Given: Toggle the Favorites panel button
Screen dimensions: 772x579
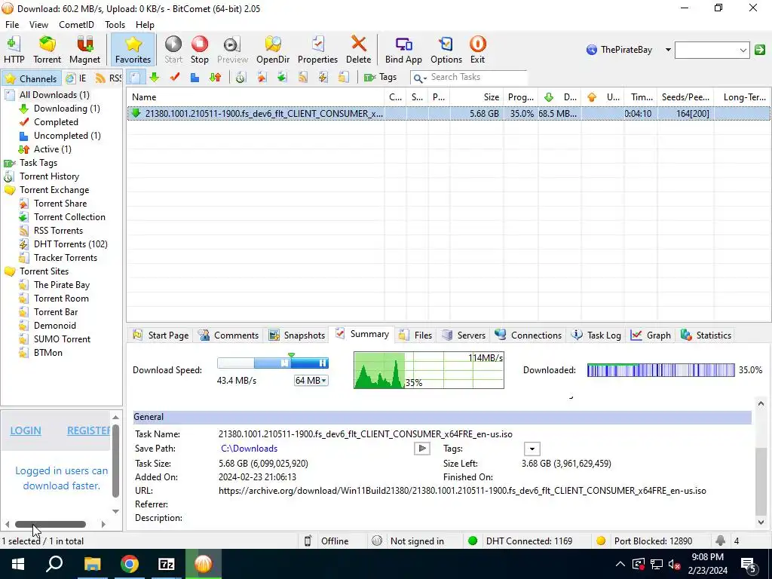Looking at the screenshot, I should (133, 50).
